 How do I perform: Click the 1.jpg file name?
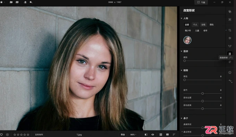point(79,135)
